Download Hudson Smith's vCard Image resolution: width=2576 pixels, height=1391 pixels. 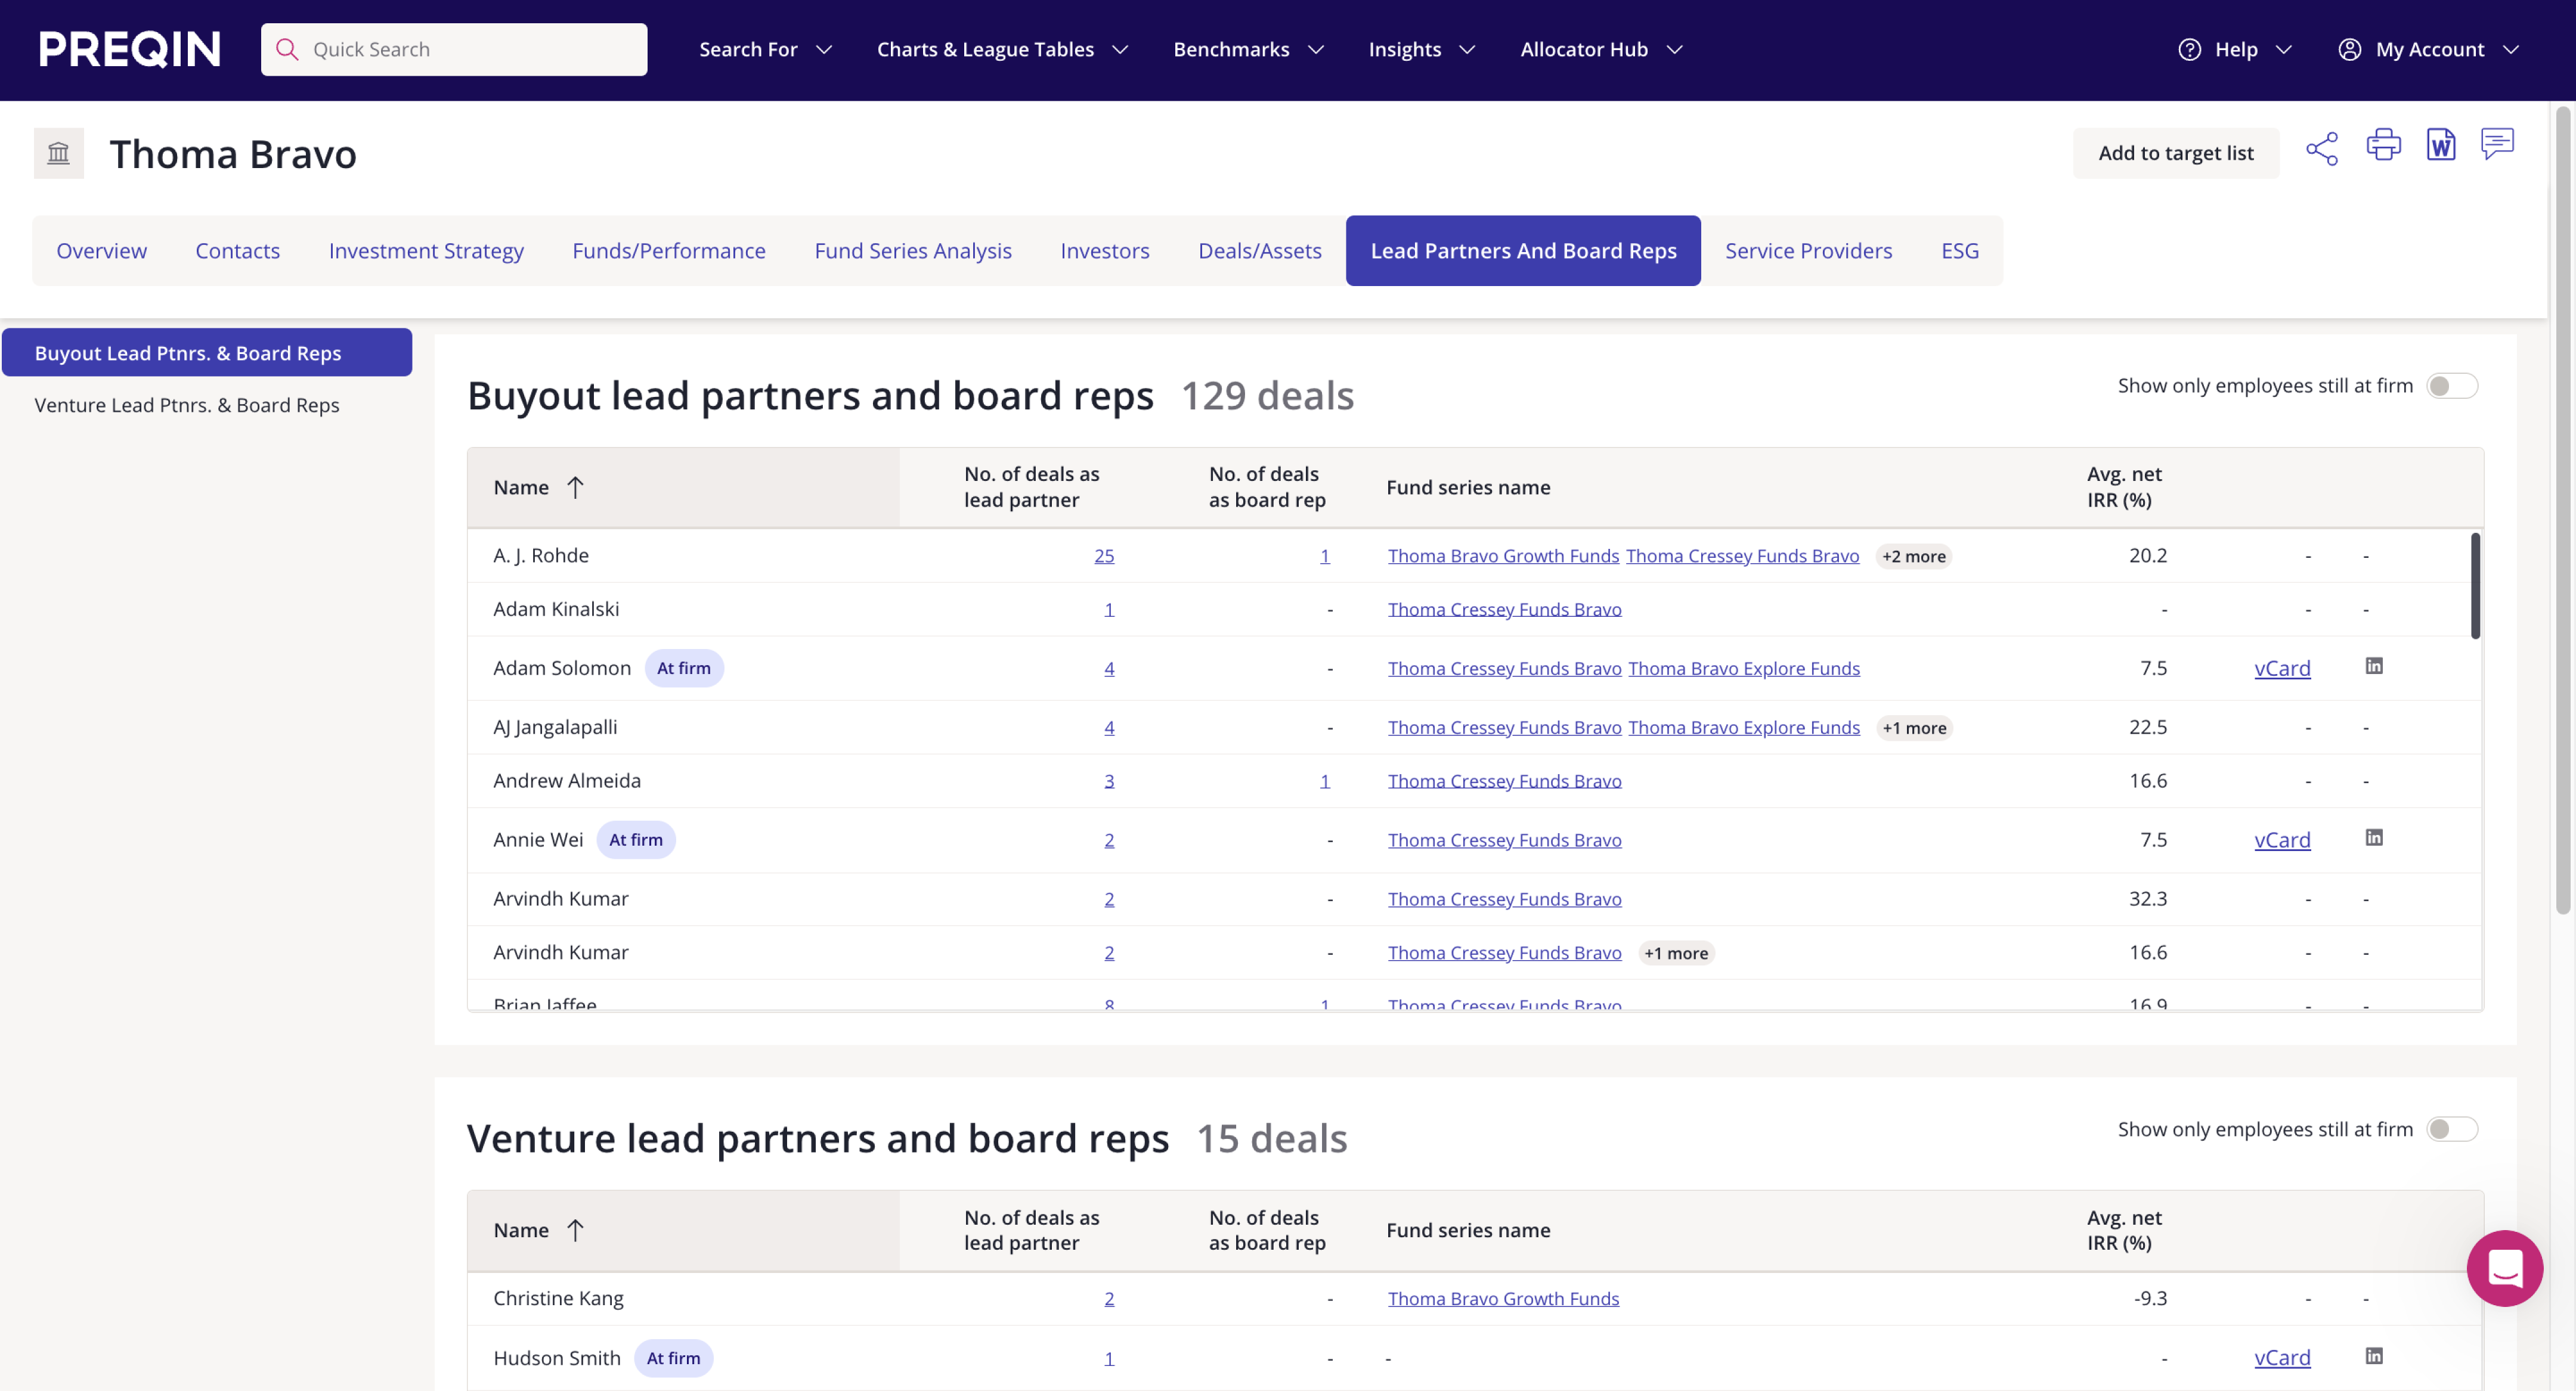pyautogui.click(x=2281, y=1358)
